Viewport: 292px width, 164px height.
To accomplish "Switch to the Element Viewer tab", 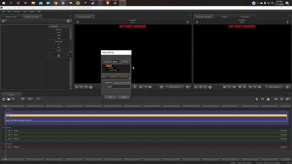I will (x=11, y=17).
